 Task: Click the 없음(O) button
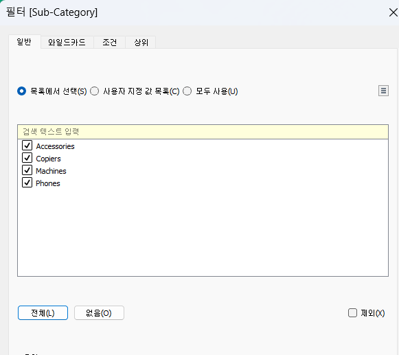[99, 312]
